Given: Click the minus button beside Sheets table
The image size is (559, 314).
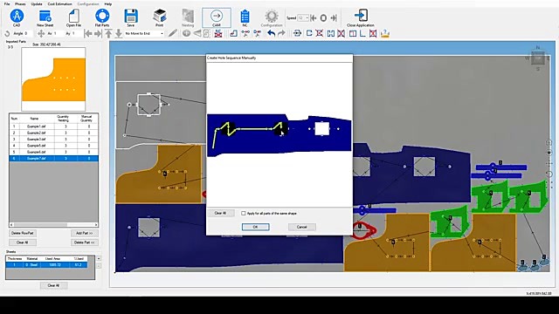Looking at the screenshot, I should (99, 265).
